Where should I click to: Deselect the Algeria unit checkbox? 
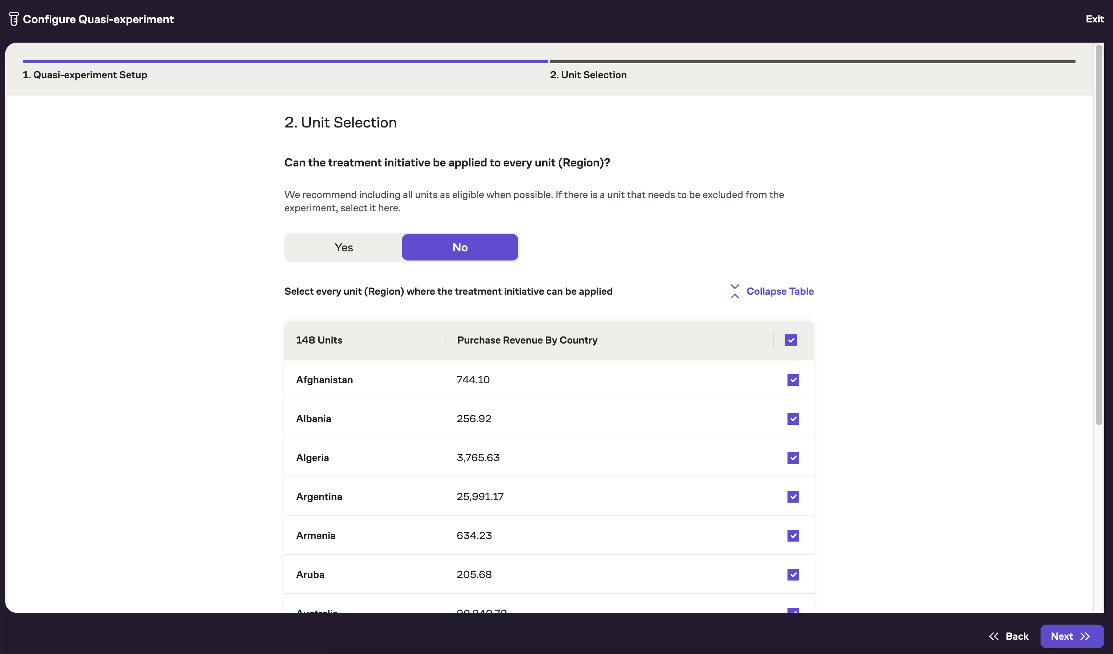click(793, 458)
